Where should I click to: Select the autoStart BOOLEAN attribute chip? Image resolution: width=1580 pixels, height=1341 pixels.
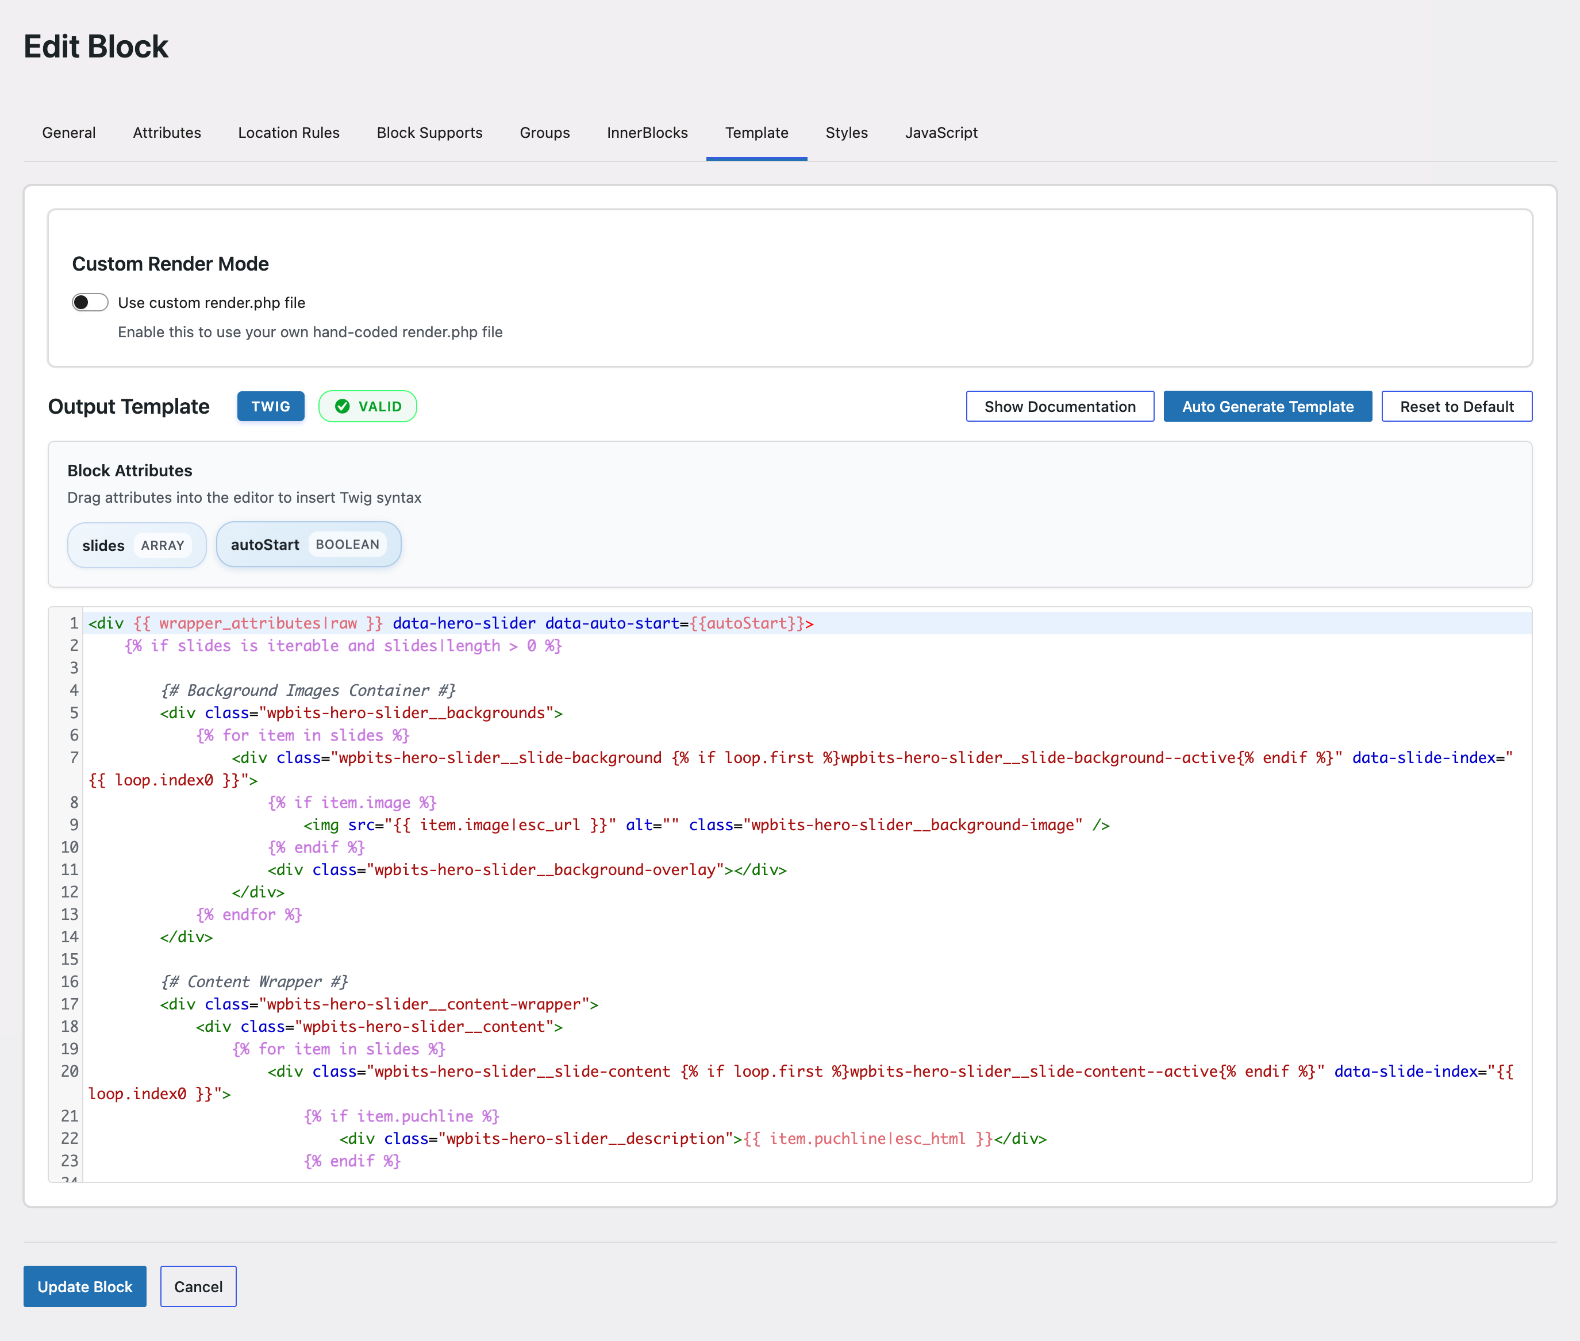click(x=309, y=544)
